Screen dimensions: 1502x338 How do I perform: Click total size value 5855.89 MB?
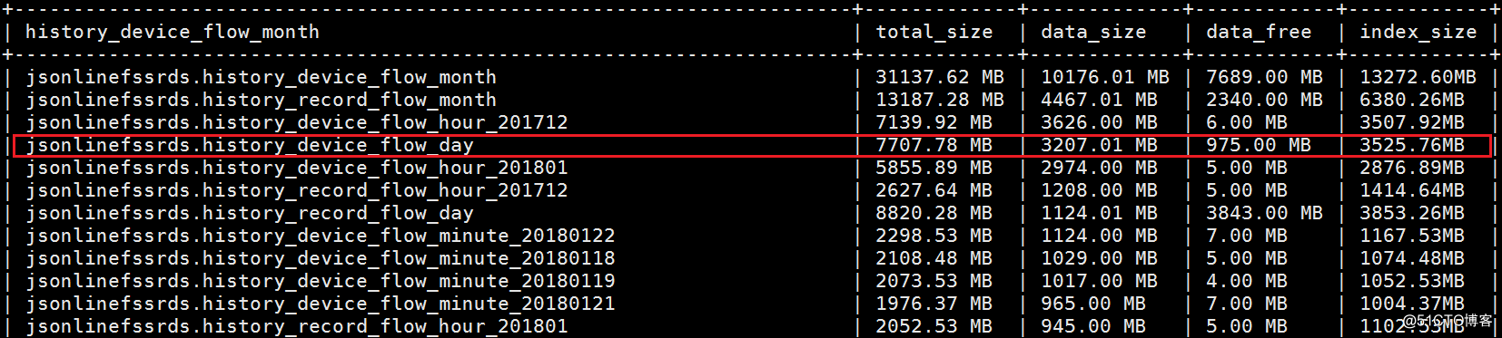tap(934, 168)
